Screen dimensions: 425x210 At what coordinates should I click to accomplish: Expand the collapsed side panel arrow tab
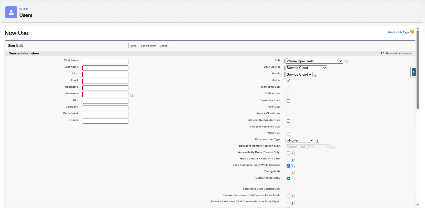tap(413, 72)
